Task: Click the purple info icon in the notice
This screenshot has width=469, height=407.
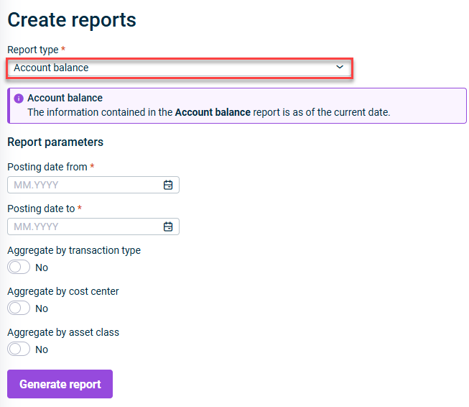Action: [x=19, y=99]
